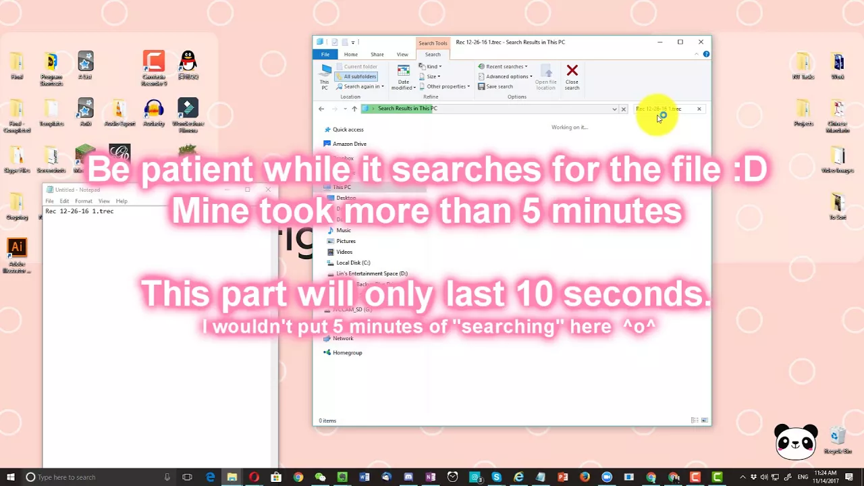Open the Recent searches dropdown
Viewport: 864px width, 486px height.
503,67
